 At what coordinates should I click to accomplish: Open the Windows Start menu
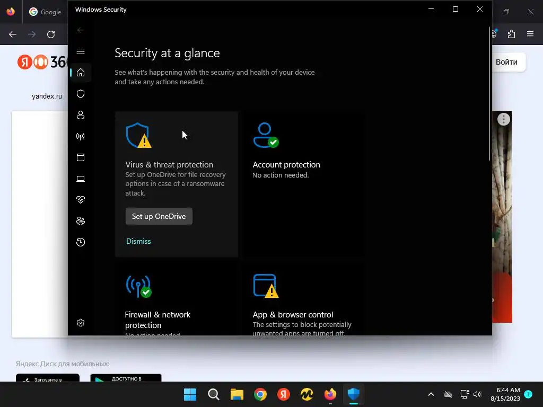[x=190, y=394]
